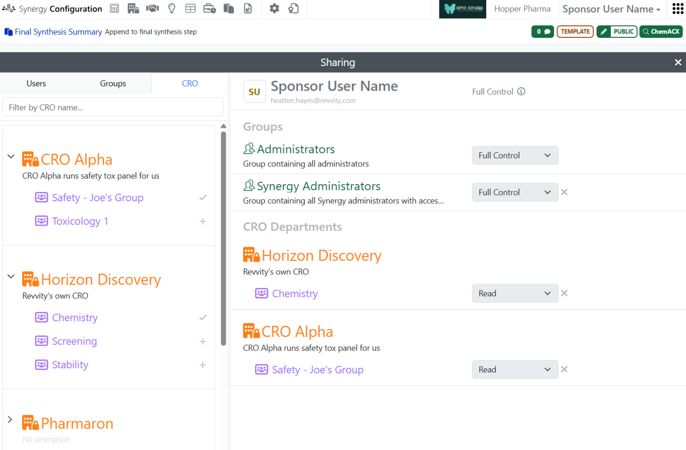Click Chemistry link in right panel

point(295,294)
